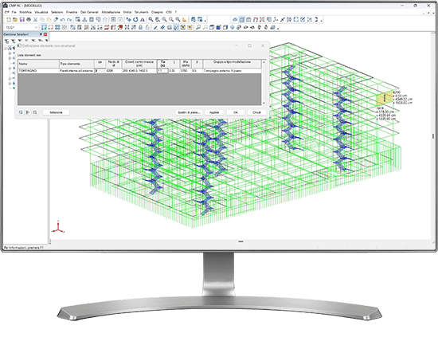Open folder icon in main toolbar
438x341 pixels.
[x=15, y=20]
